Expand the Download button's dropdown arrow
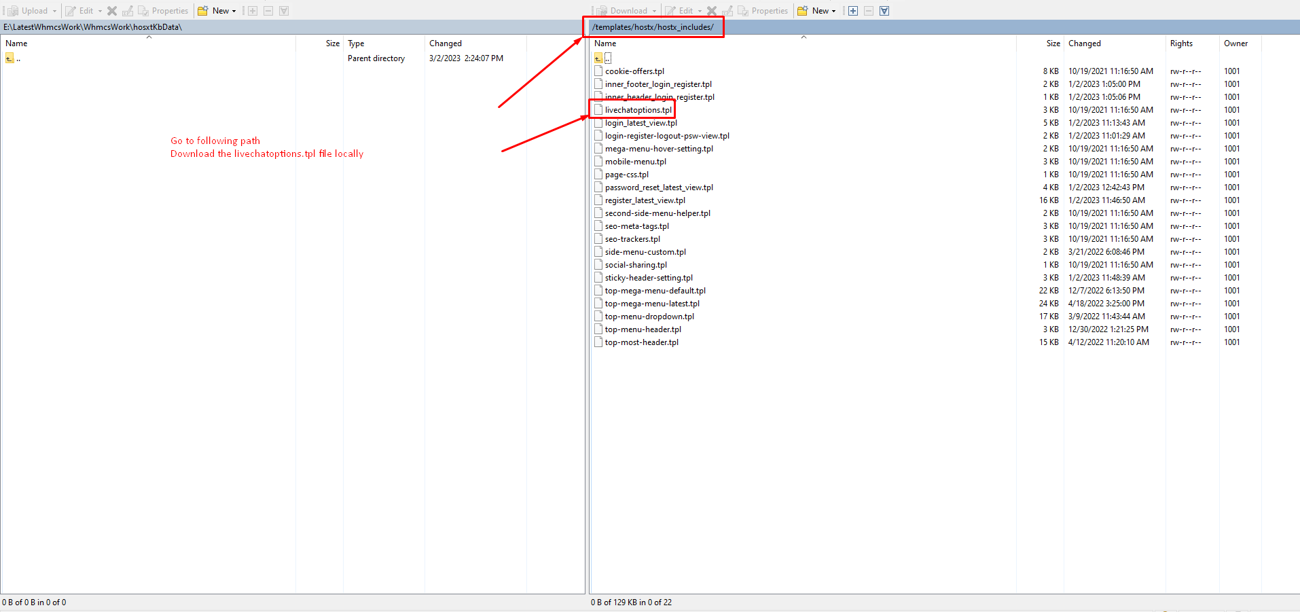Screen dimensions: 1300x612 (x=655, y=11)
